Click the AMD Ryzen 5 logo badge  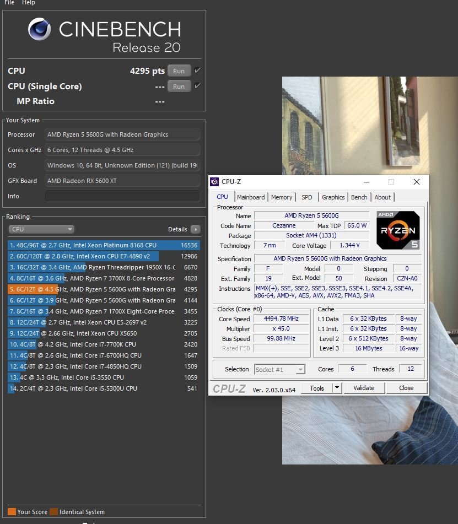tap(398, 230)
